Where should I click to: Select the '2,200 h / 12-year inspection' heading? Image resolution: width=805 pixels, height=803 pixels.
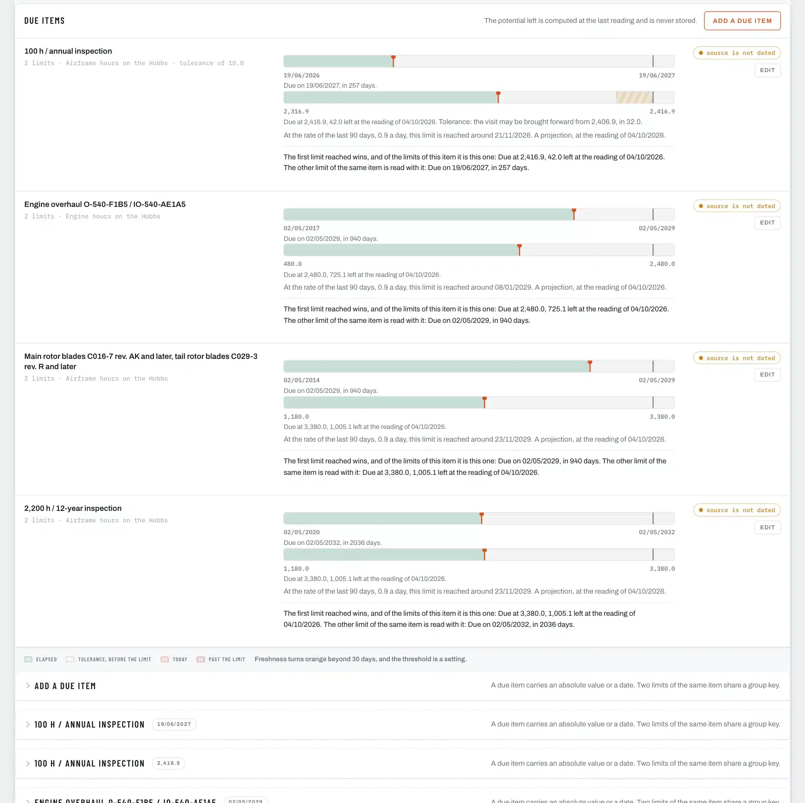pyautogui.click(x=73, y=508)
